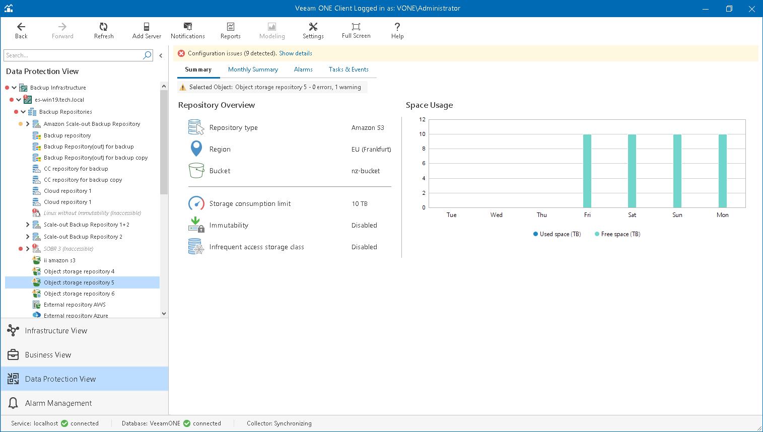
Task: Expand Scale-out Backup Repository 1+2
Action: (28, 225)
